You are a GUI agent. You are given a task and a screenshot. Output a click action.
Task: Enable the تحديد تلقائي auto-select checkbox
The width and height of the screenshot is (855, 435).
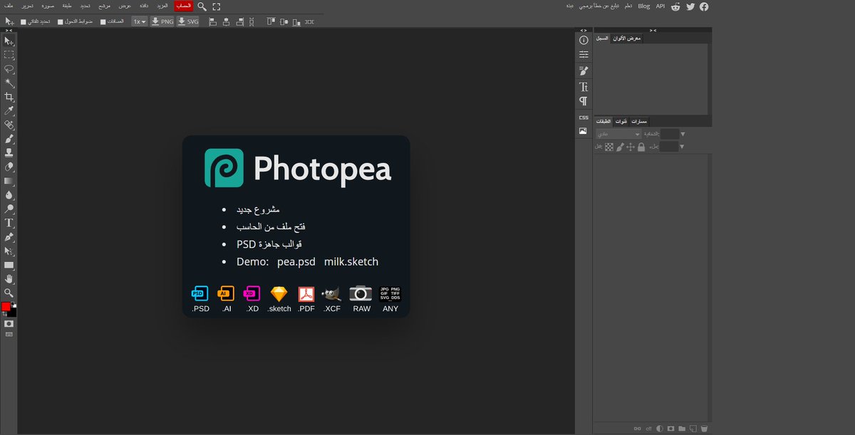point(24,21)
